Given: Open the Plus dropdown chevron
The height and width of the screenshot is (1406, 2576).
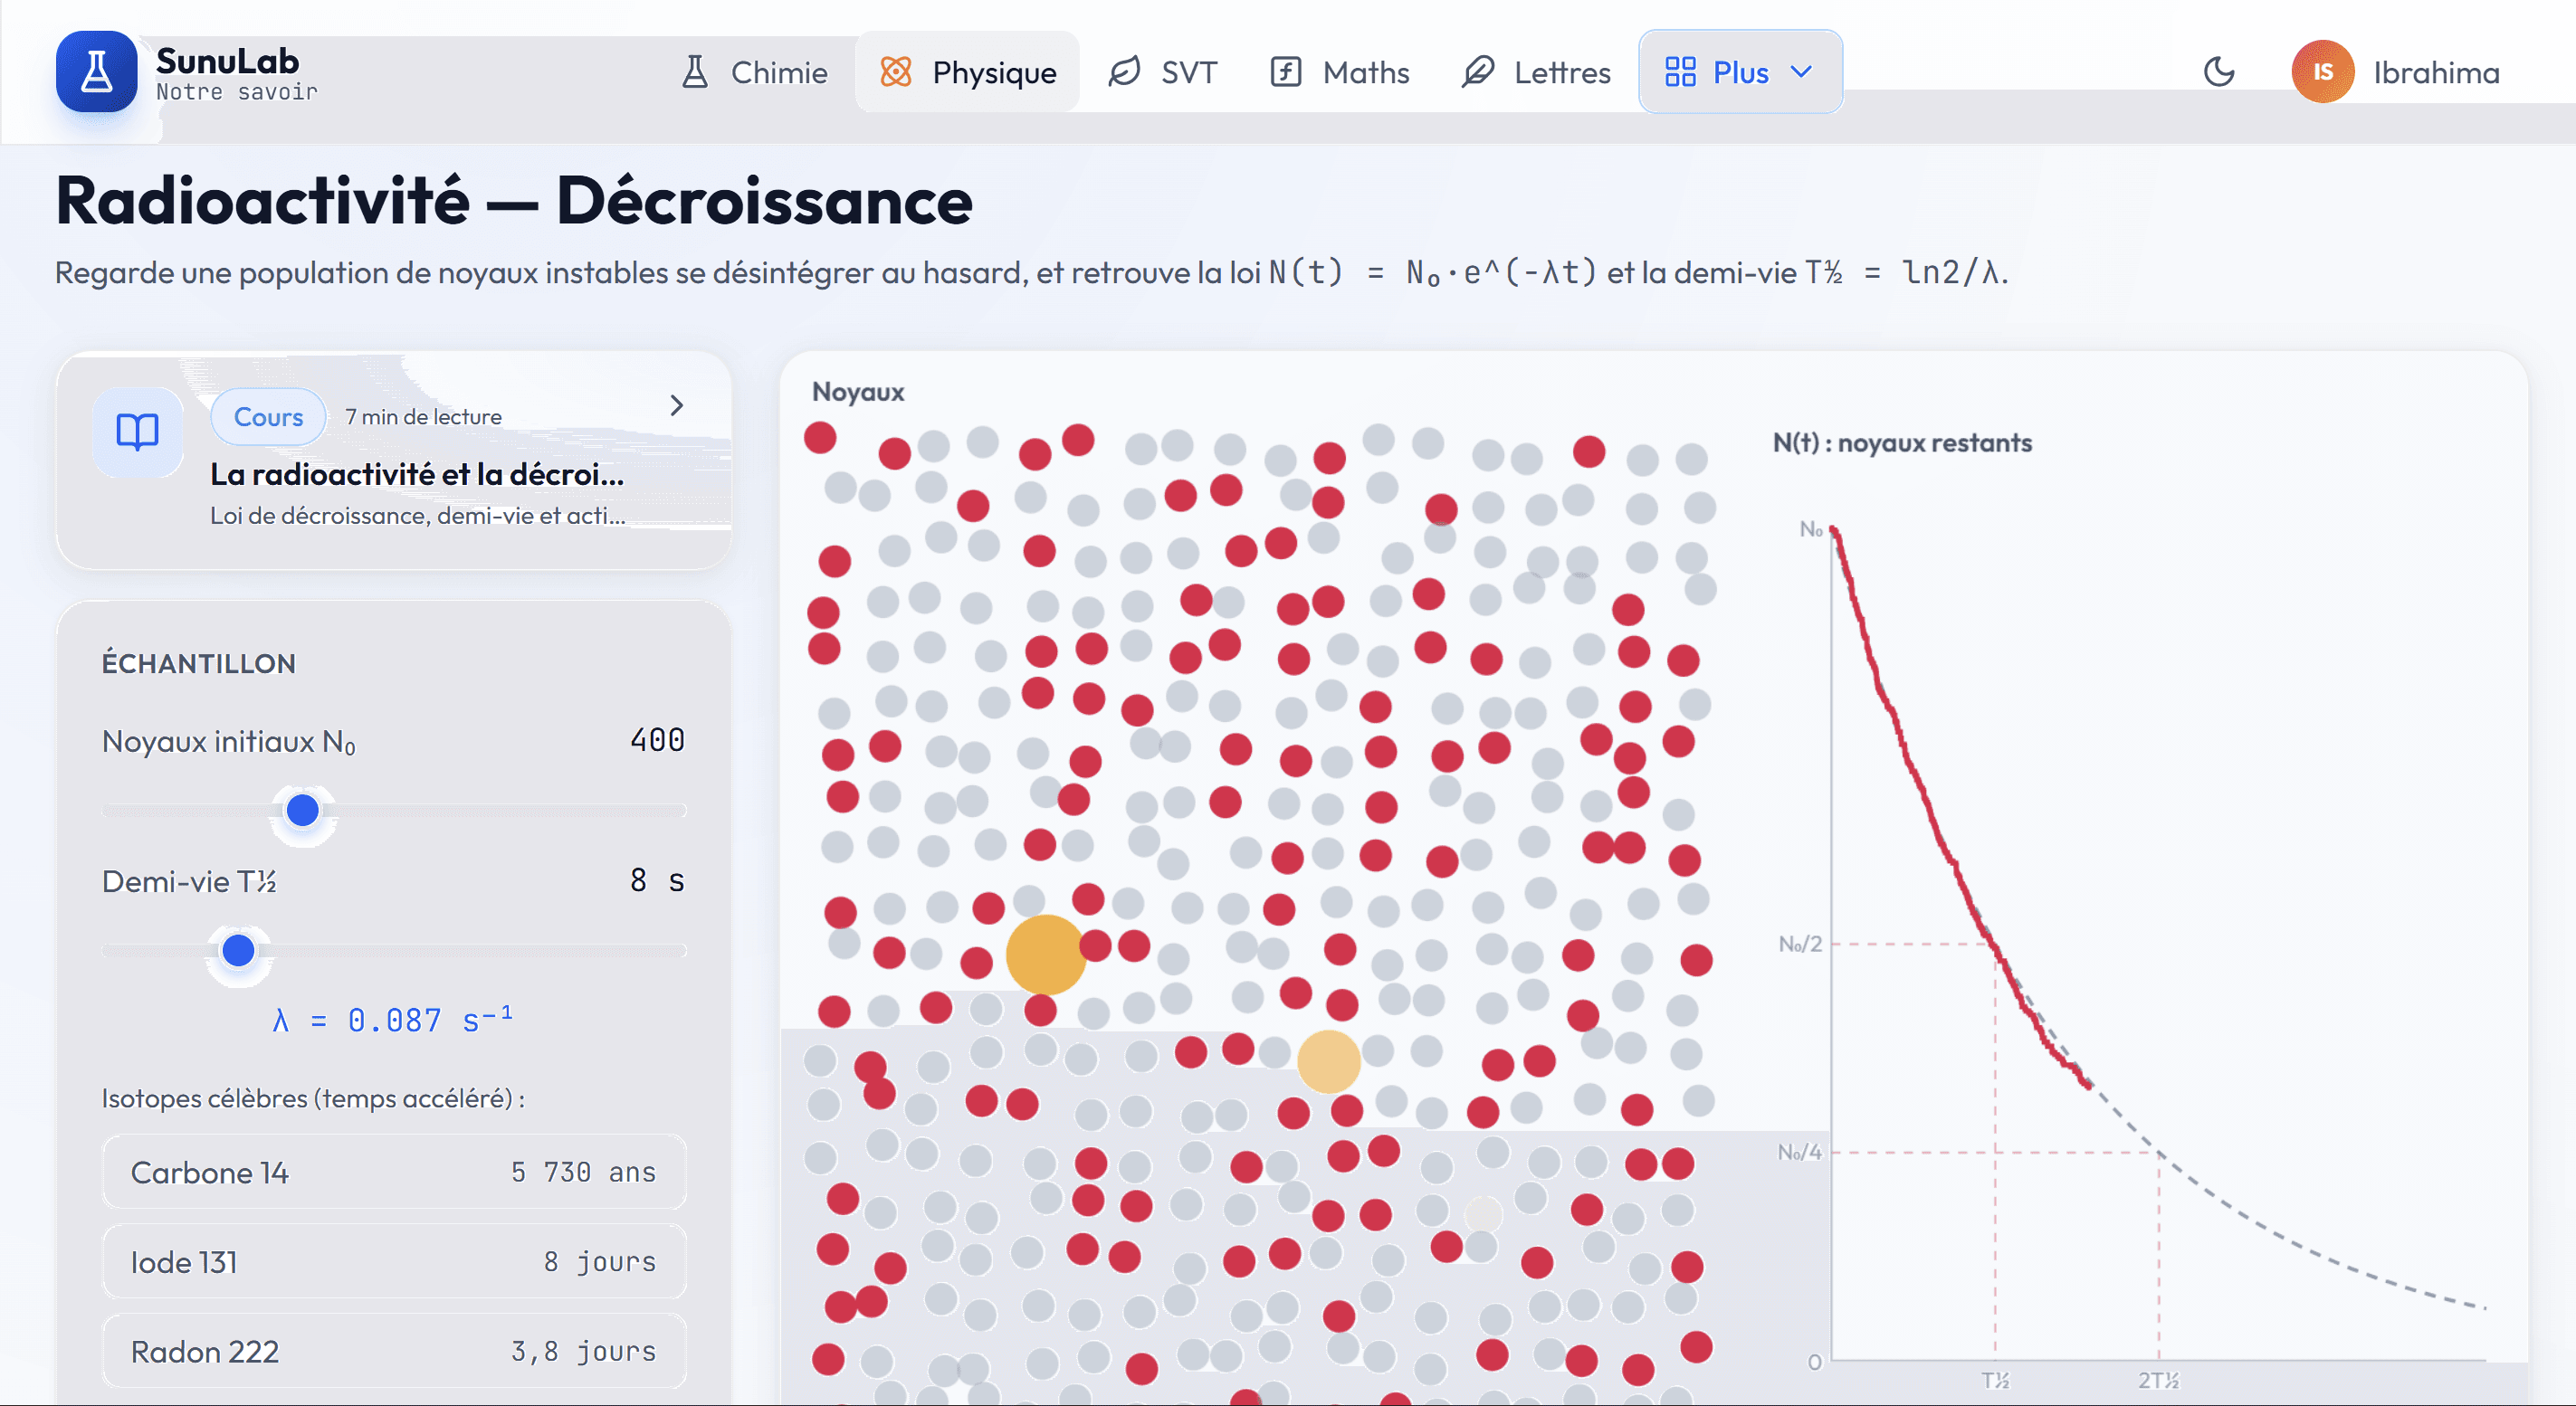Looking at the screenshot, I should click(1801, 72).
